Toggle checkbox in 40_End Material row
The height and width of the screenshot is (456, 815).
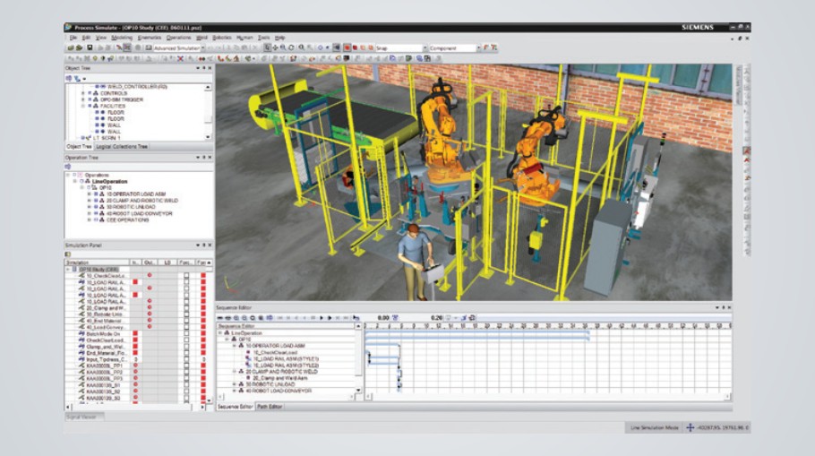[186, 321]
